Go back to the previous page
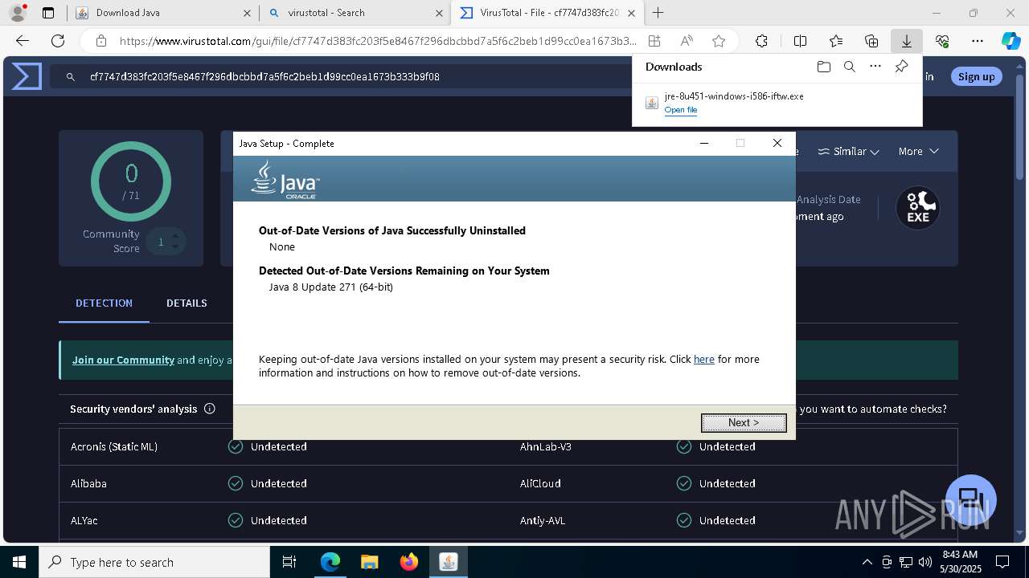The image size is (1029, 578). pos(23,41)
